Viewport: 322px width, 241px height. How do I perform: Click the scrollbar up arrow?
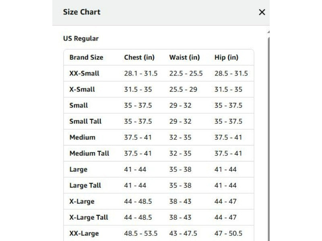pos(268,32)
